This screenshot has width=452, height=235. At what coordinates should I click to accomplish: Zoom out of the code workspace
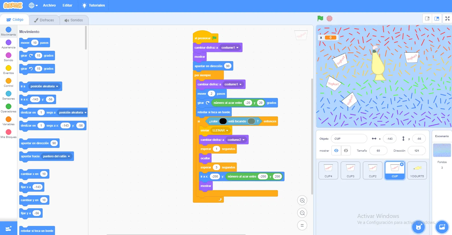point(302,213)
